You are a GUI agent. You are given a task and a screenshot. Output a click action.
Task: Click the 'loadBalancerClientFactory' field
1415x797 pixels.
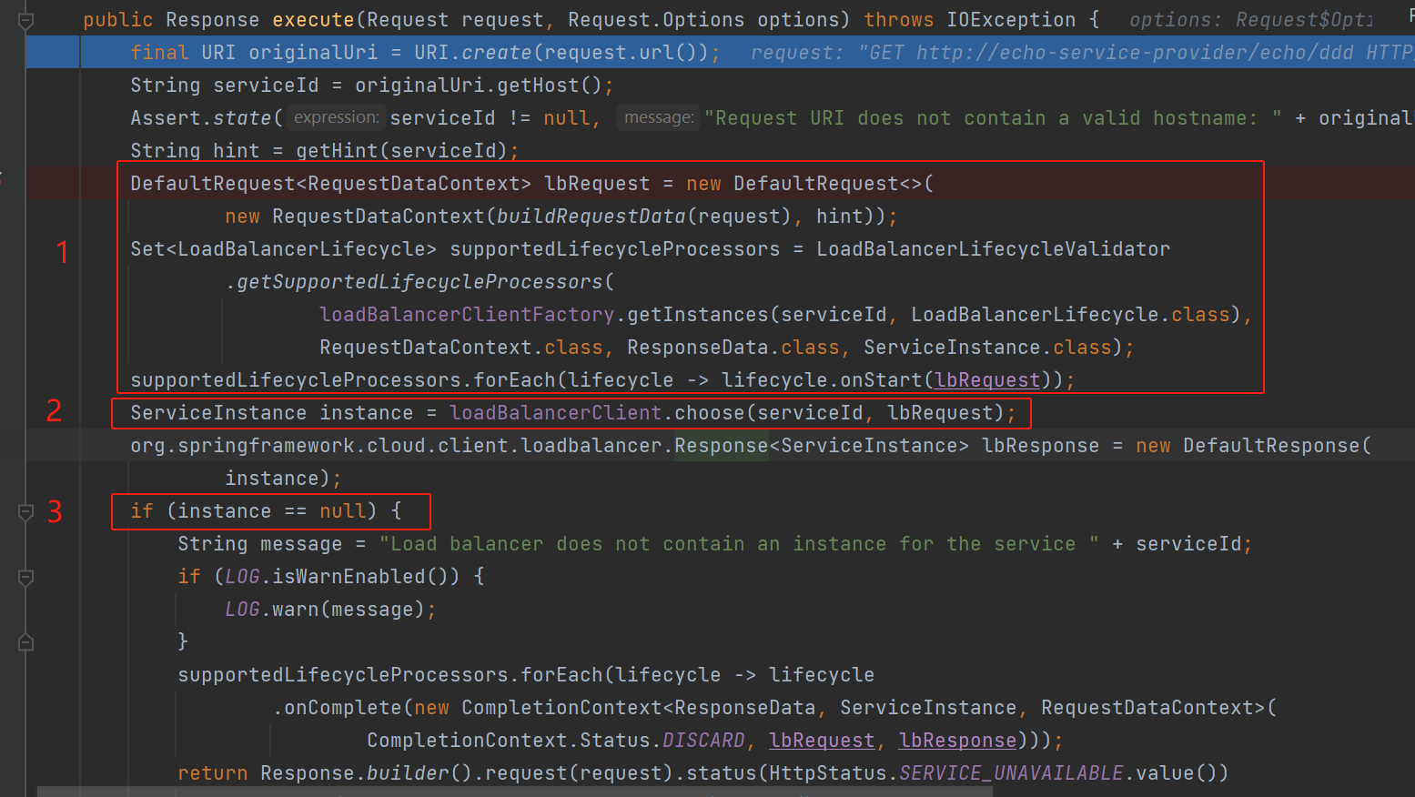click(x=468, y=315)
